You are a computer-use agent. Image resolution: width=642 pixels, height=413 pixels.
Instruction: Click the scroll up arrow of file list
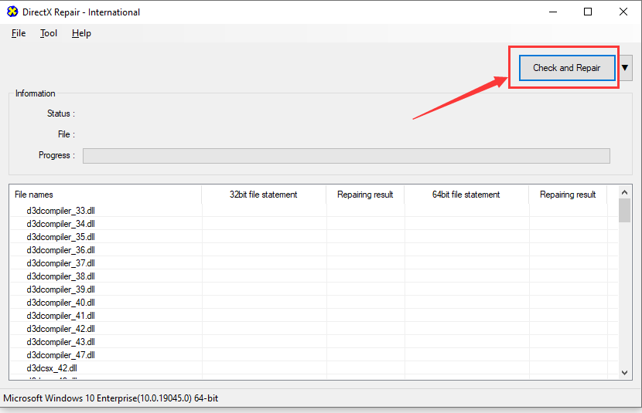[x=625, y=191]
